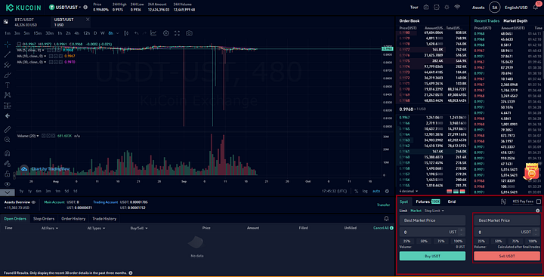Click the info icon next to USDT/UST pair
Screen dimensions: 544x277
85,8
